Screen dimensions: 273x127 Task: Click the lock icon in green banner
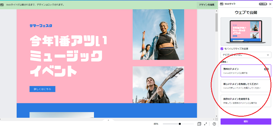click(2, 5)
